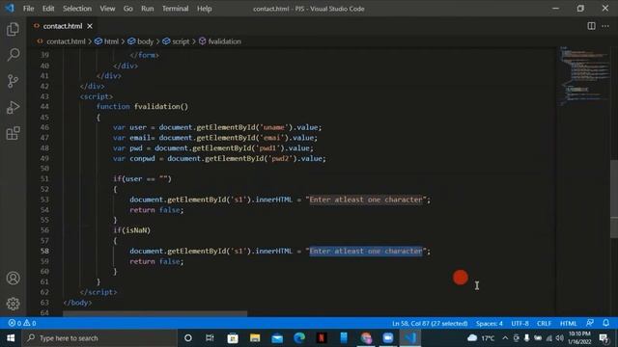
Task: Show errors and warnings count in status bar
Action: (22, 323)
